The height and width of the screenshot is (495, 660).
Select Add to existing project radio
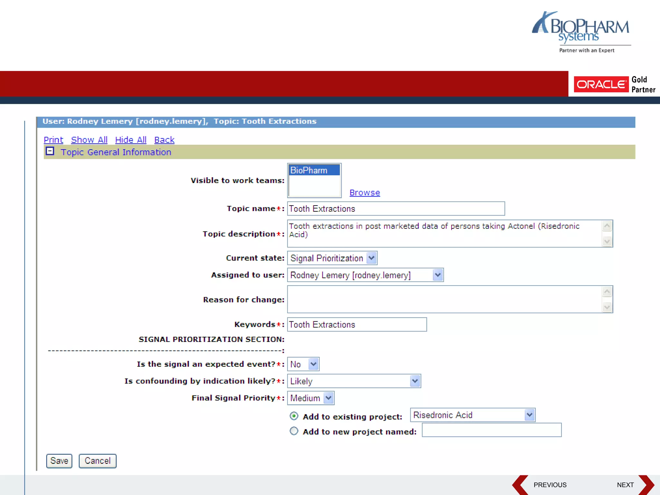[294, 416]
